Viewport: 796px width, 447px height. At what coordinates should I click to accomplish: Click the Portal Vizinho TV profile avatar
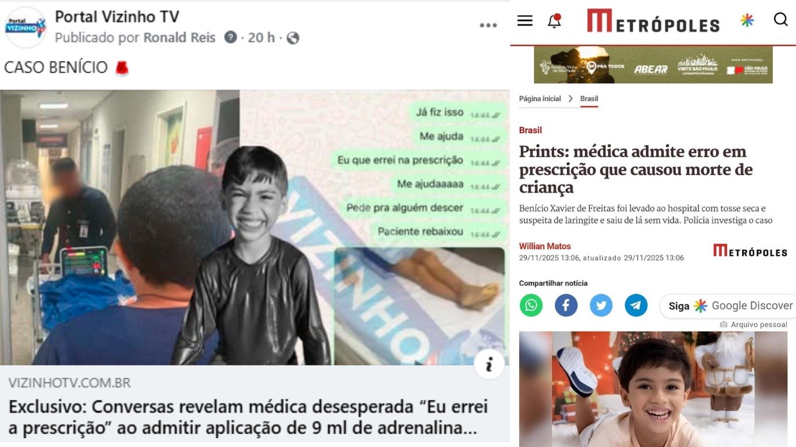pyautogui.click(x=25, y=27)
